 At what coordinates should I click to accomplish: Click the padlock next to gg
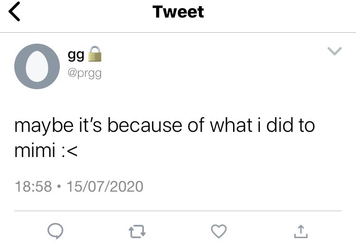tap(94, 54)
